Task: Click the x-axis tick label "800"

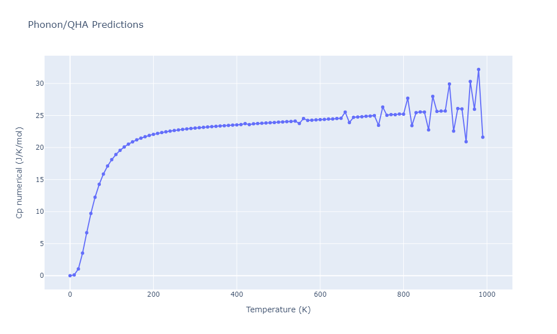Action: pyautogui.click(x=403, y=294)
